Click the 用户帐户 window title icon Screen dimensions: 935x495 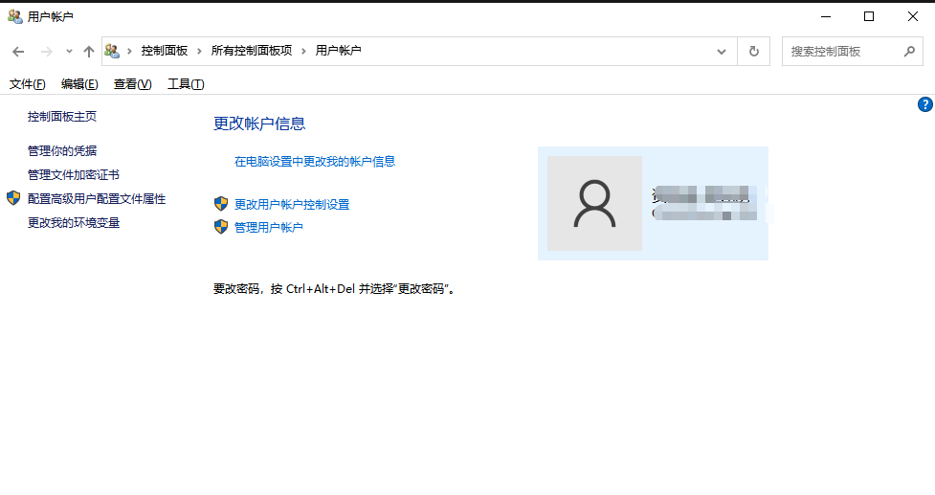[15, 16]
